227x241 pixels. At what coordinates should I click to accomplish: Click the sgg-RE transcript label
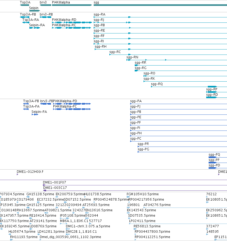[99, 30]
